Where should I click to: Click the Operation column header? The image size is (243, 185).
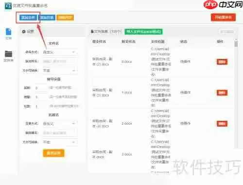click(220, 41)
